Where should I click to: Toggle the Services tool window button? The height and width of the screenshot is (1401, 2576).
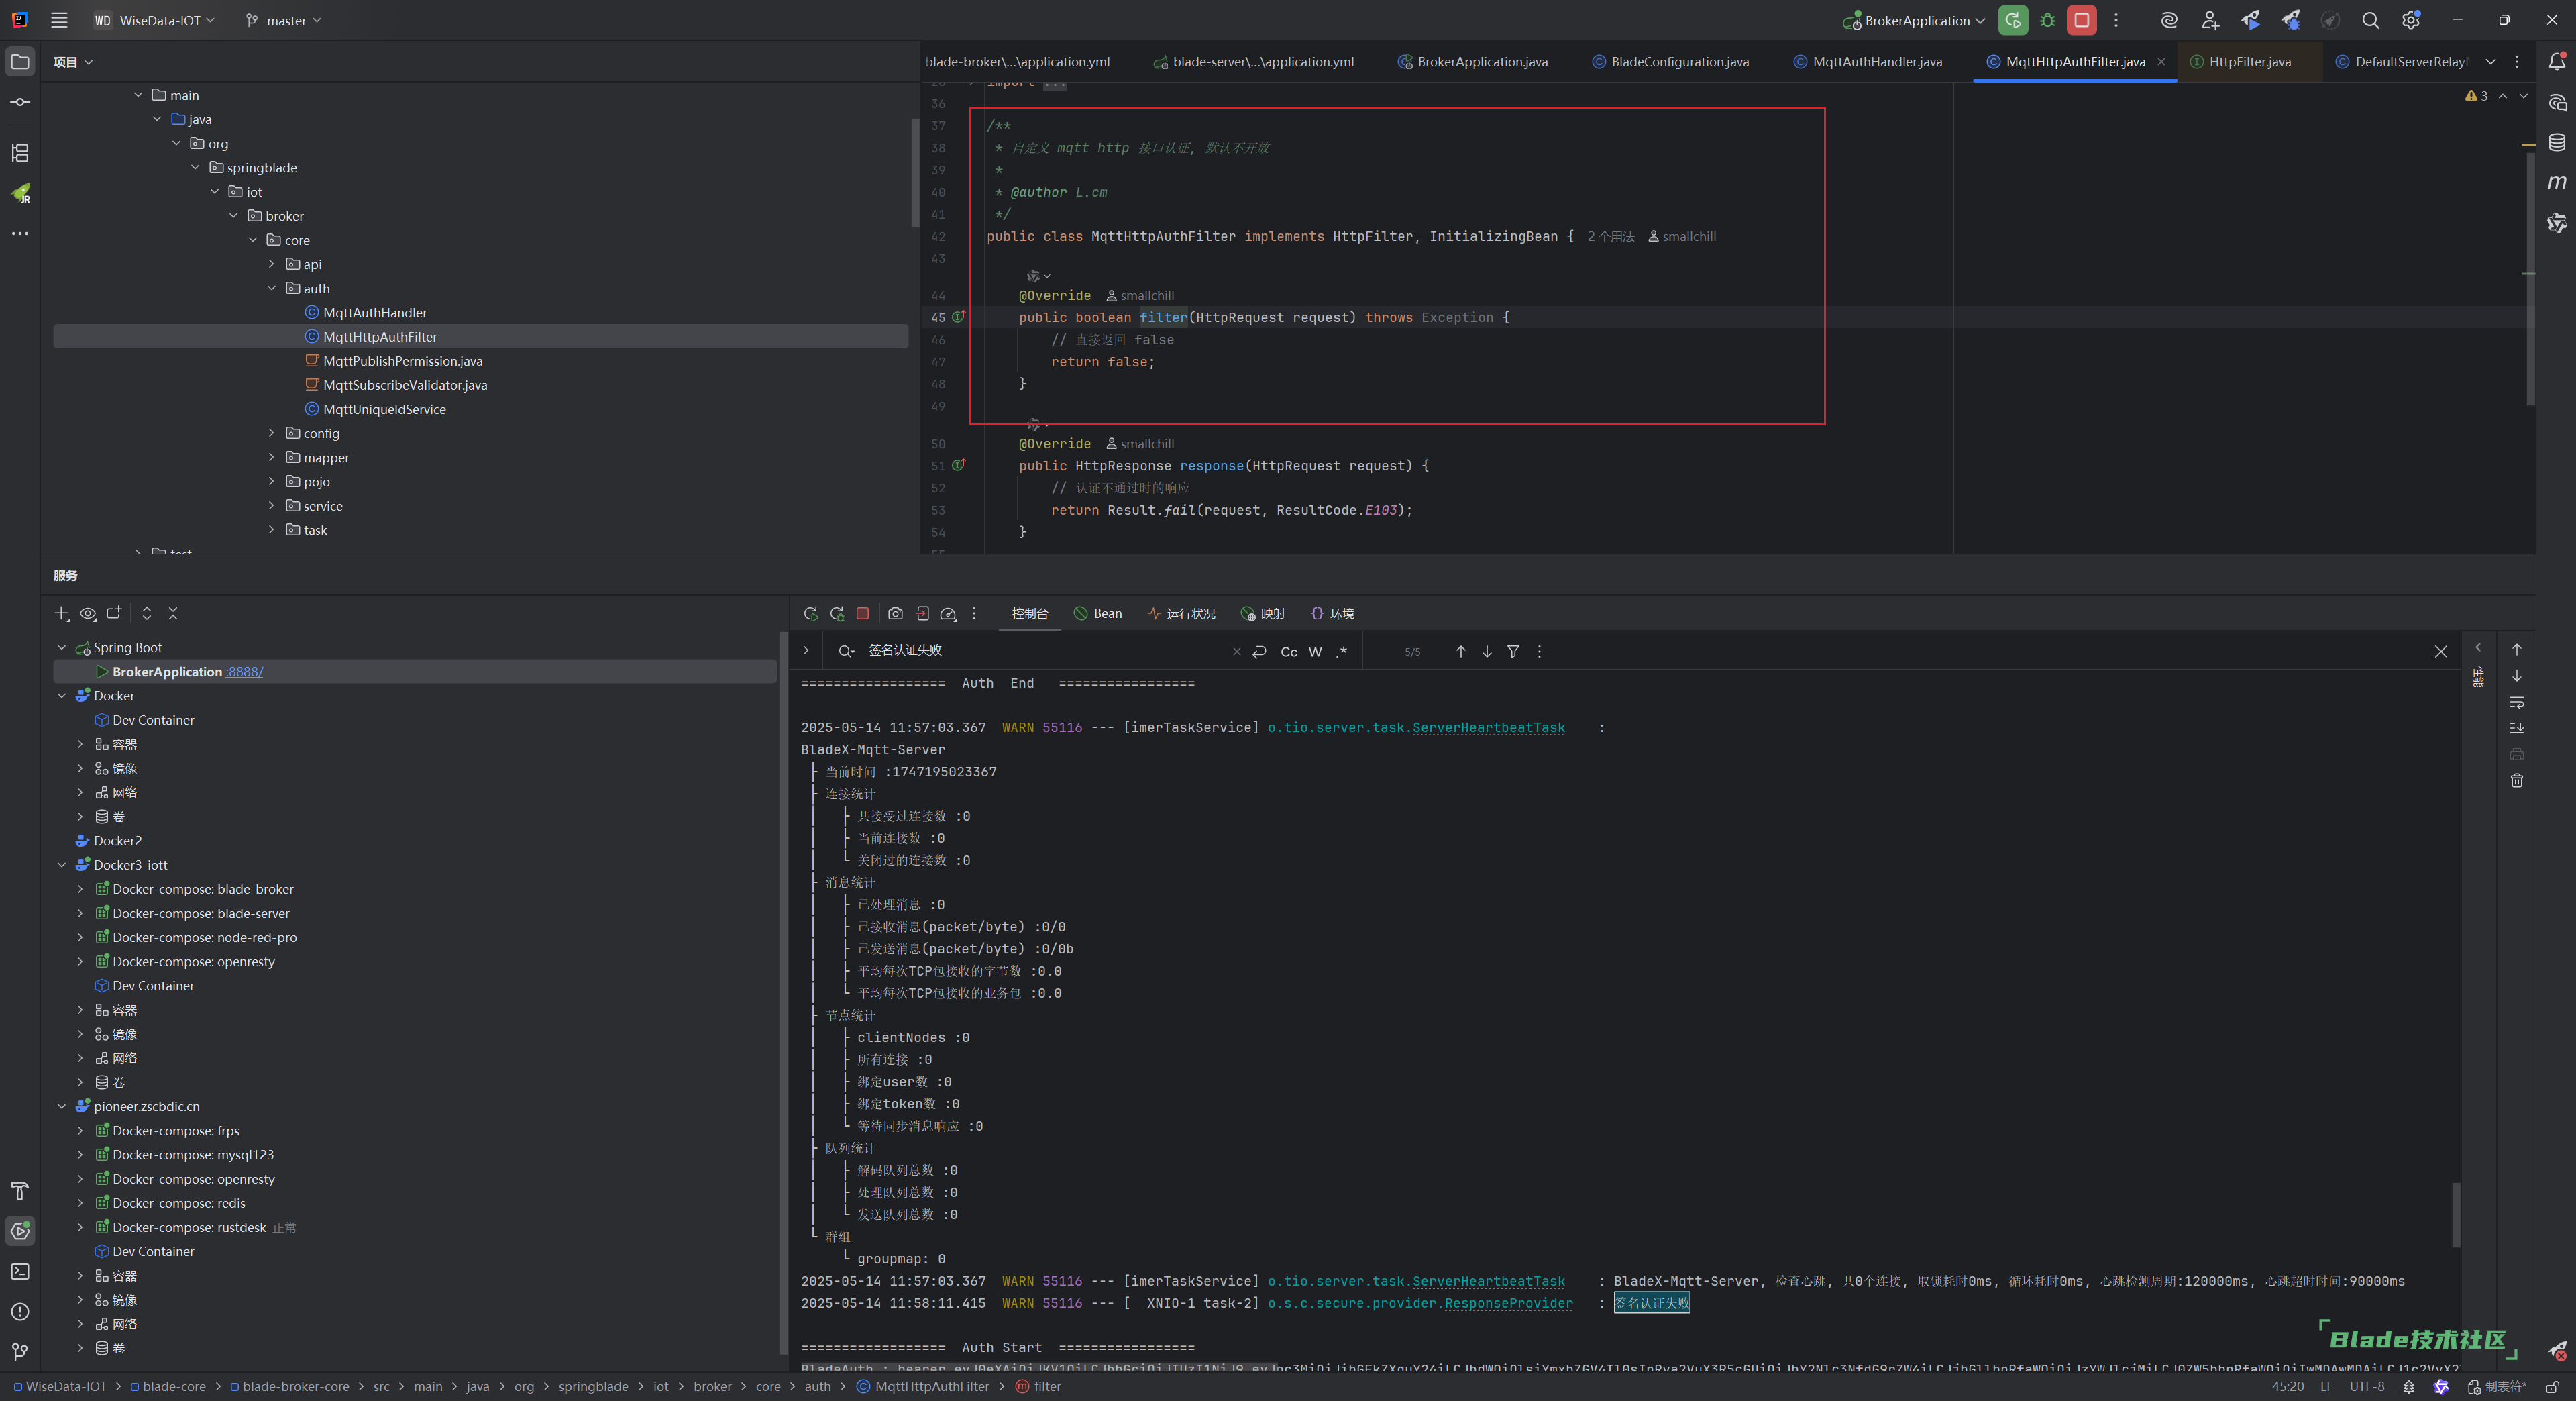20,1231
